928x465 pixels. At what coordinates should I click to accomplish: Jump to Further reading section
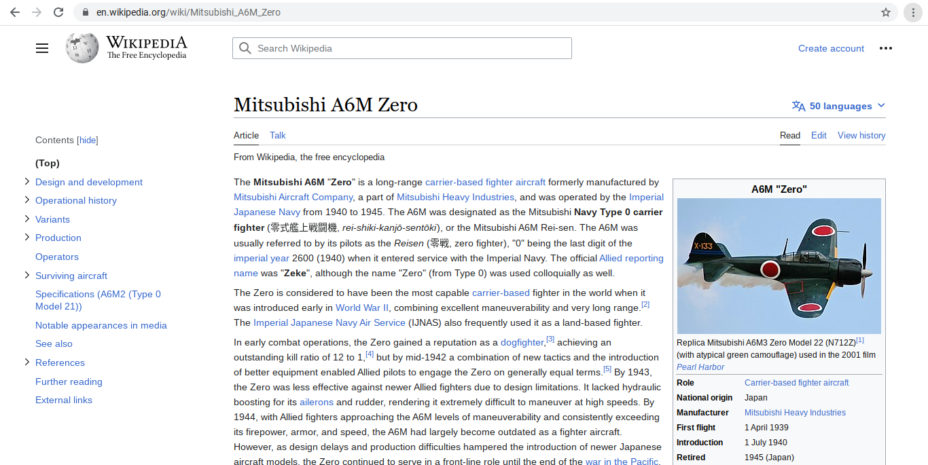69,382
